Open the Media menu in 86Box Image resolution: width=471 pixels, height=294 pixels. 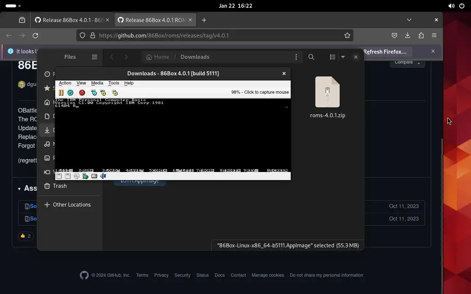coord(97,83)
